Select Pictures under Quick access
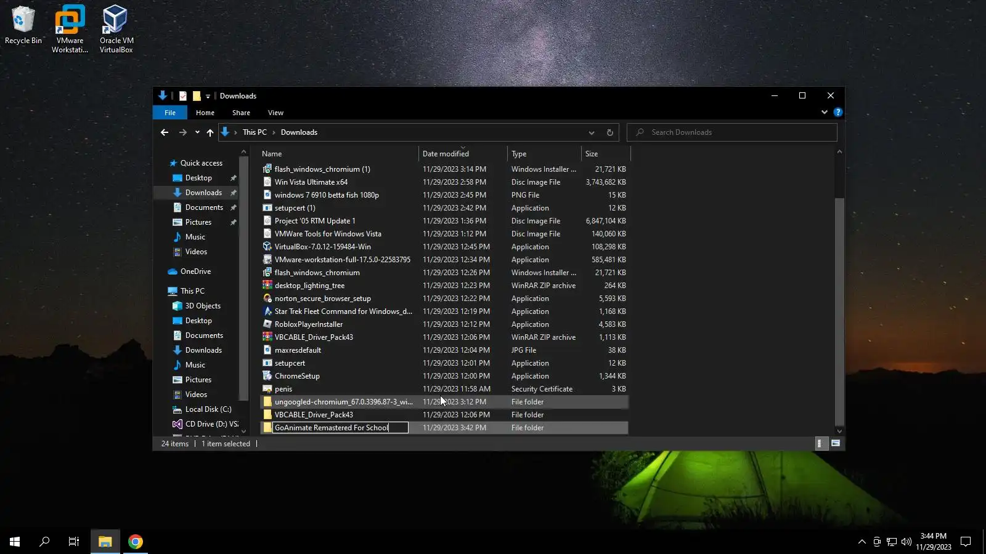Viewport: 986px width, 554px height. pyautogui.click(x=198, y=222)
